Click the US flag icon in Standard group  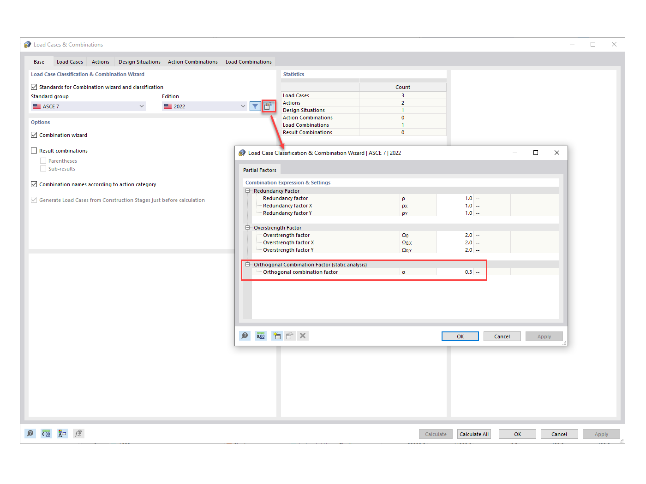click(37, 106)
